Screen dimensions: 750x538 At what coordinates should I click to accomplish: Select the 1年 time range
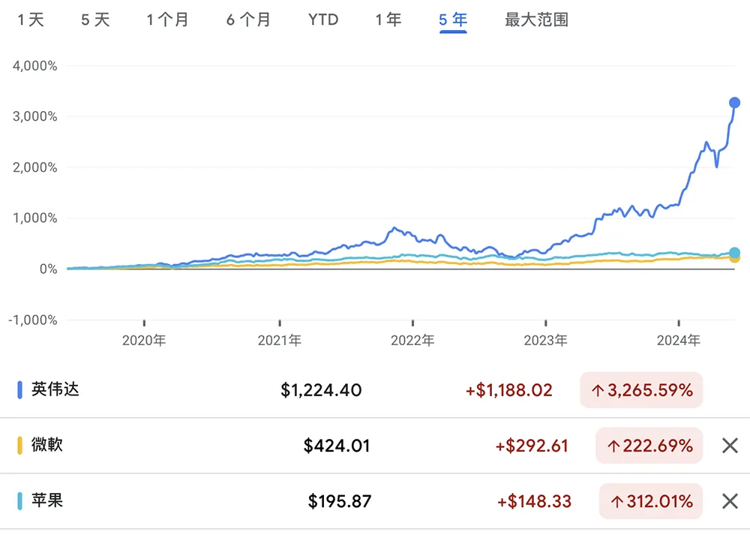tap(387, 20)
